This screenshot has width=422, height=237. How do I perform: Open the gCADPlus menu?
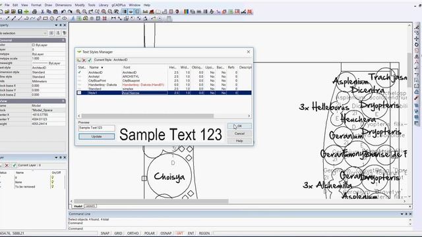click(x=119, y=5)
